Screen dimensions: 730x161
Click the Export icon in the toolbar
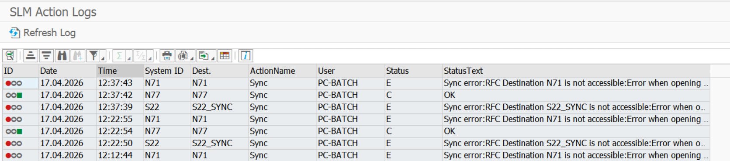[204, 56]
